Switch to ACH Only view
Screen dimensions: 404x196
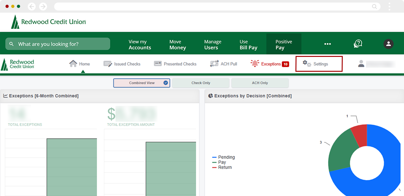260,83
